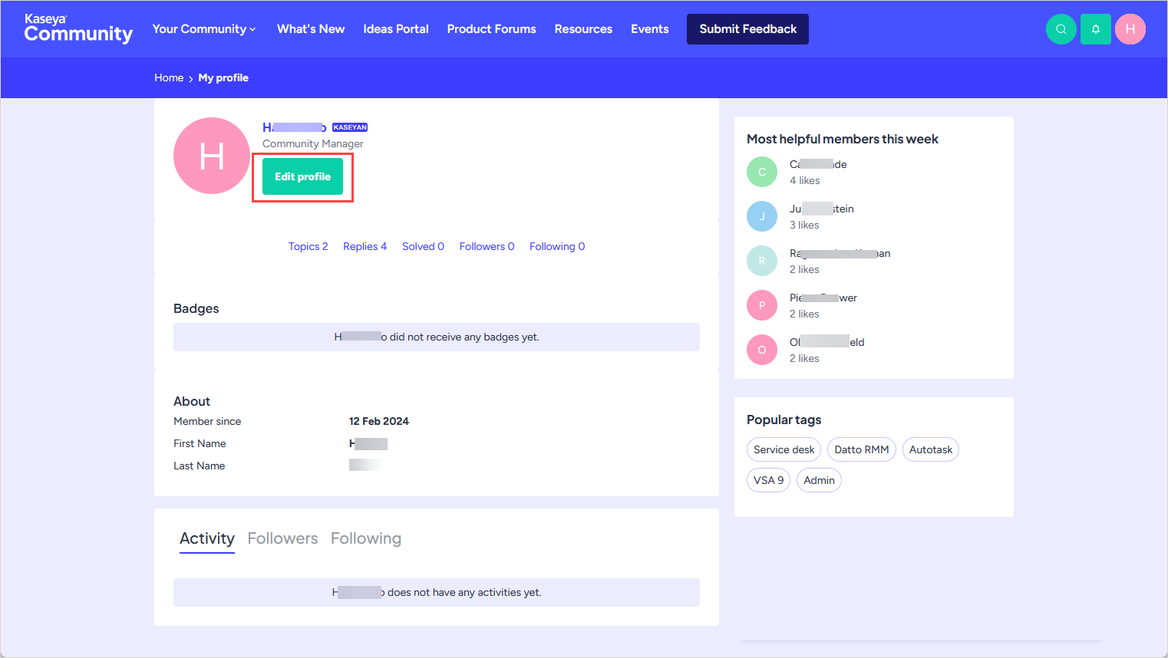The width and height of the screenshot is (1168, 658).
Task: Expand the Your Community dropdown
Action: click(204, 29)
